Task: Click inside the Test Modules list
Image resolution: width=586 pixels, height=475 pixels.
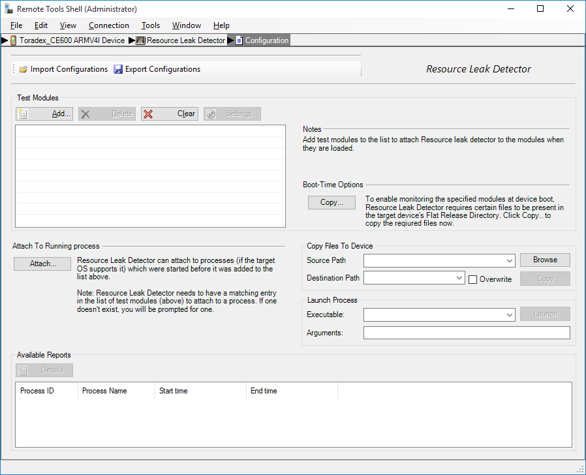Action: click(x=150, y=176)
